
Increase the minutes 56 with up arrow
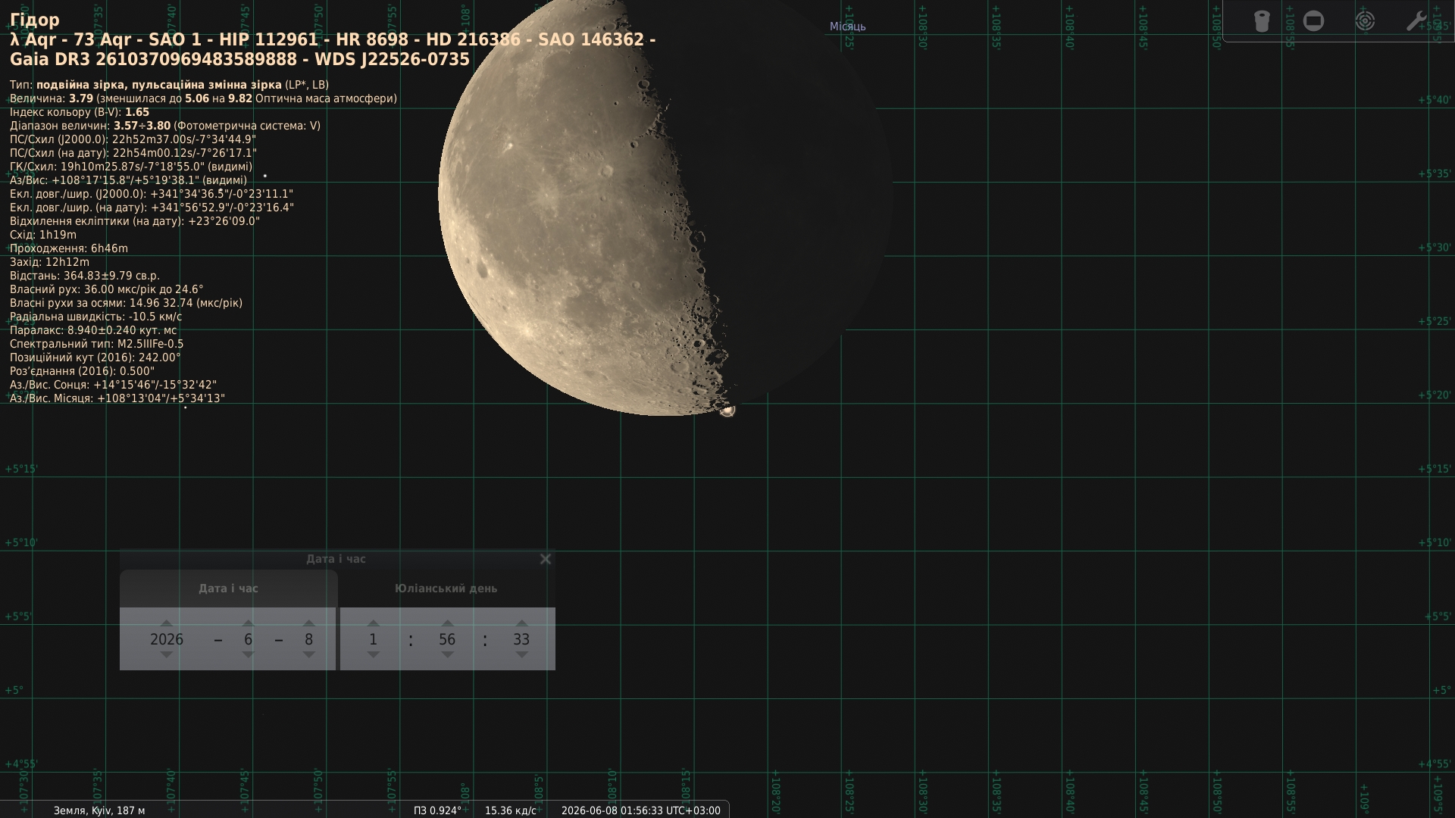pyautogui.click(x=447, y=623)
